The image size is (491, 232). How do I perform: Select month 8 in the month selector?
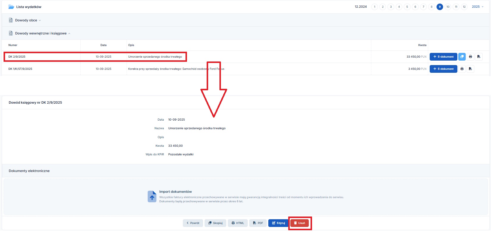431,7
